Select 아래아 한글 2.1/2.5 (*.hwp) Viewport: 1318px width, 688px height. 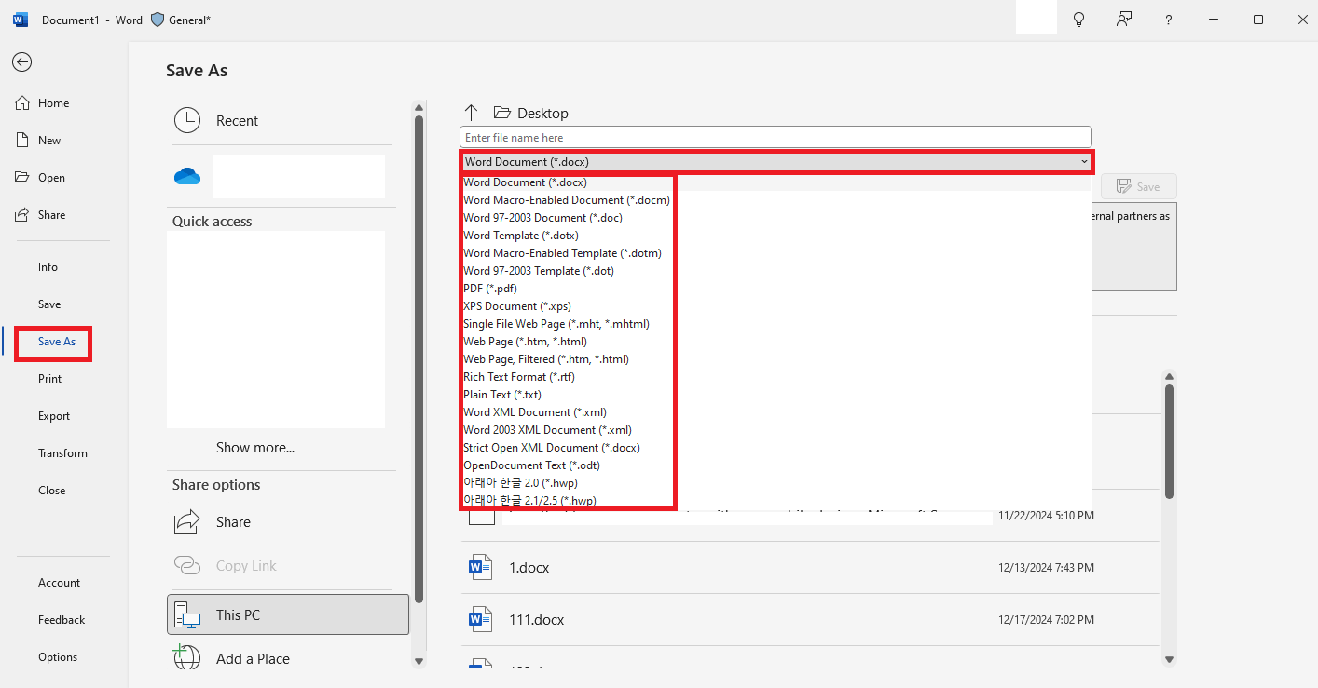tap(529, 501)
